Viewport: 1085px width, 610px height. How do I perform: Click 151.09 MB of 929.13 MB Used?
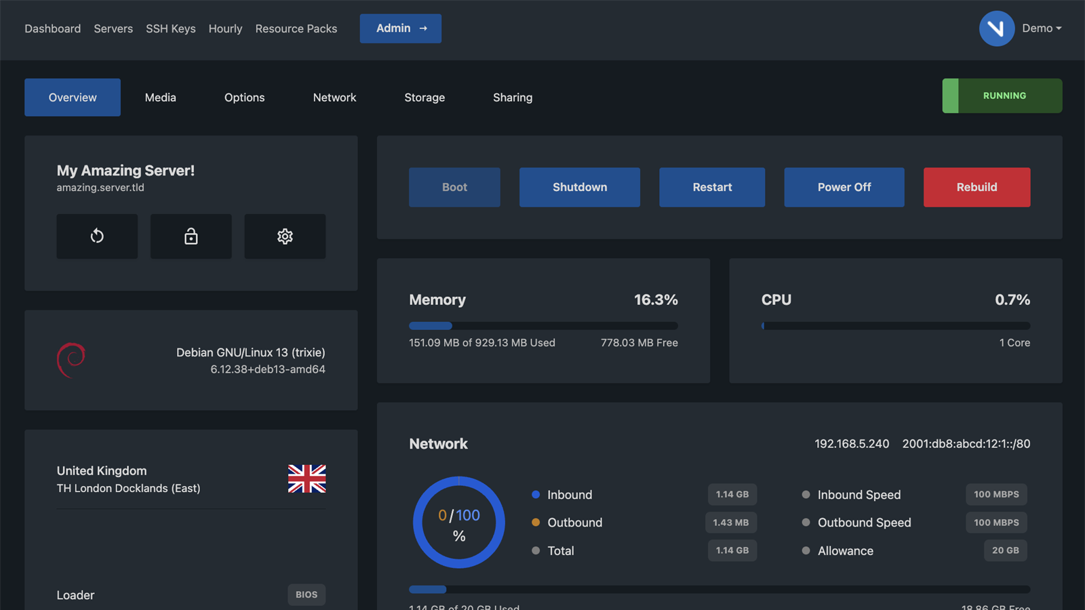coord(482,343)
